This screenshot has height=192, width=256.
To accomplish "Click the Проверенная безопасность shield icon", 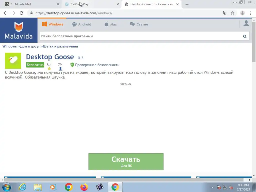I will (72, 65).
